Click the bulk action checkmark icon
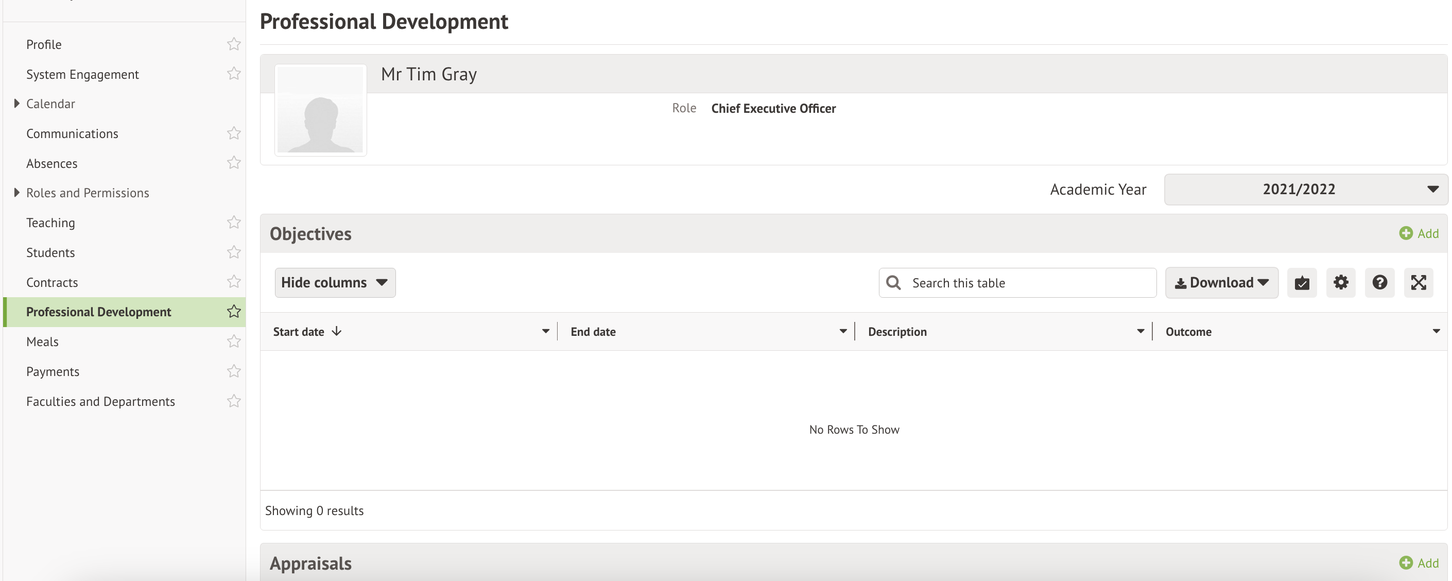Viewport: 1452px width, 581px height. coord(1302,283)
